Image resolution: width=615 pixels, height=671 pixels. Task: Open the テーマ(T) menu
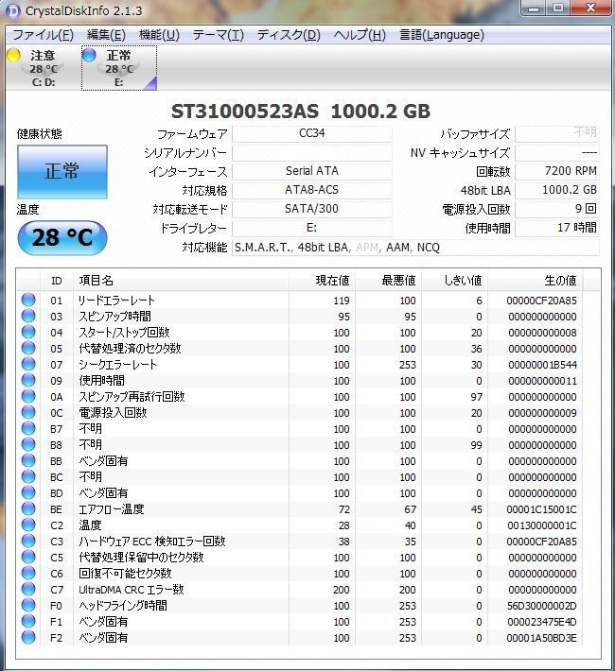218,35
